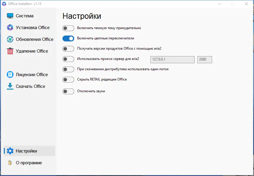Enable forced dark theme toggle
Image resolution: width=254 pixels, height=176 pixels.
click(x=68, y=28)
